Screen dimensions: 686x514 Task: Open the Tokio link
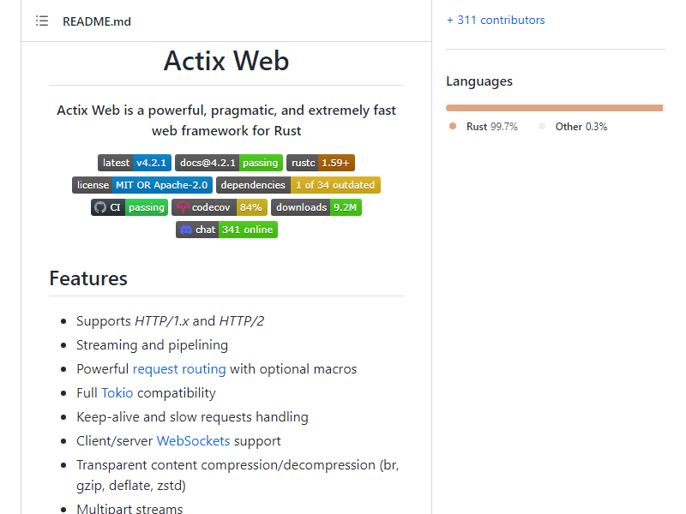117,393
